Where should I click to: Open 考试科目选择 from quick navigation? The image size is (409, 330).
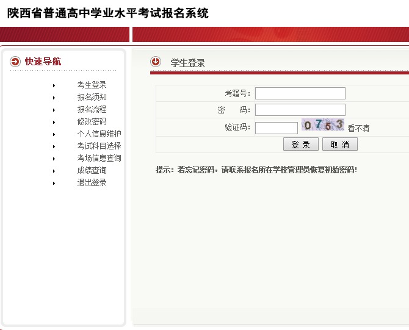99,146
